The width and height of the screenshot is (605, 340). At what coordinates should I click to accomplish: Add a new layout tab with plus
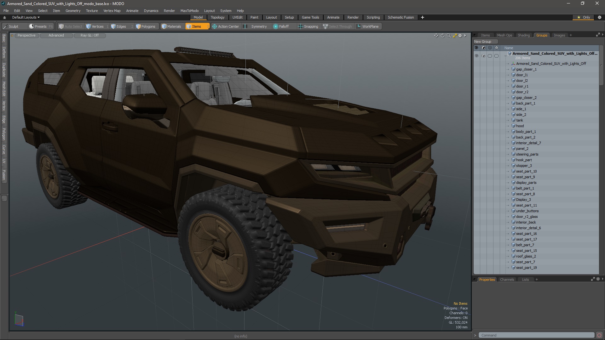click(422, 17)
